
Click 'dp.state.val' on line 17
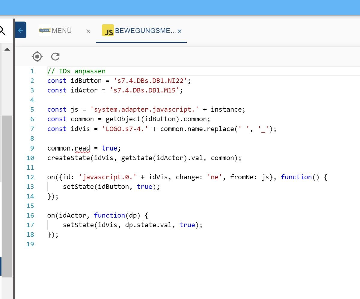149,225
